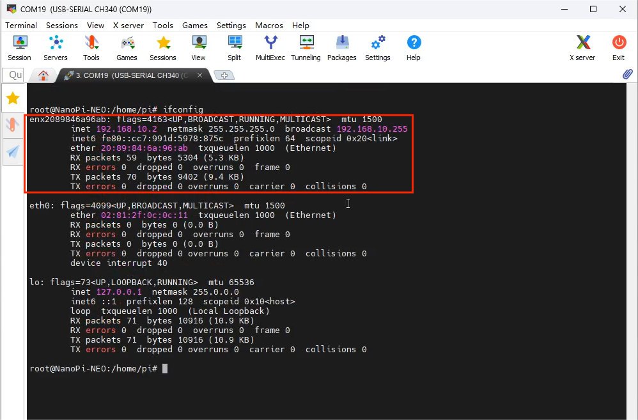Open the Tunneling toolbar icon
Viewport: 638px width, 420px height.
click(x=306, y=48)
